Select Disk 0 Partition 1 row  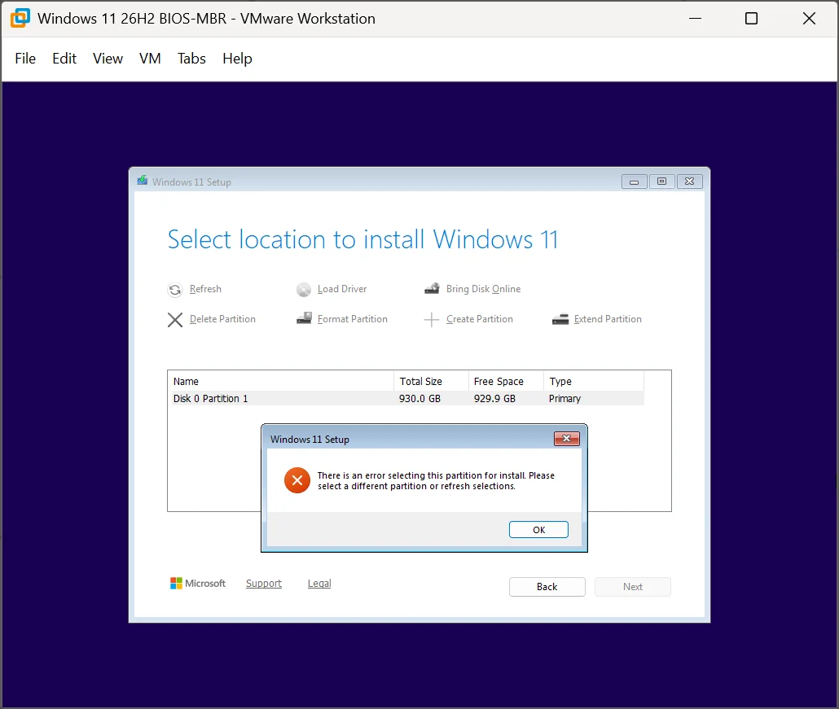406,398
